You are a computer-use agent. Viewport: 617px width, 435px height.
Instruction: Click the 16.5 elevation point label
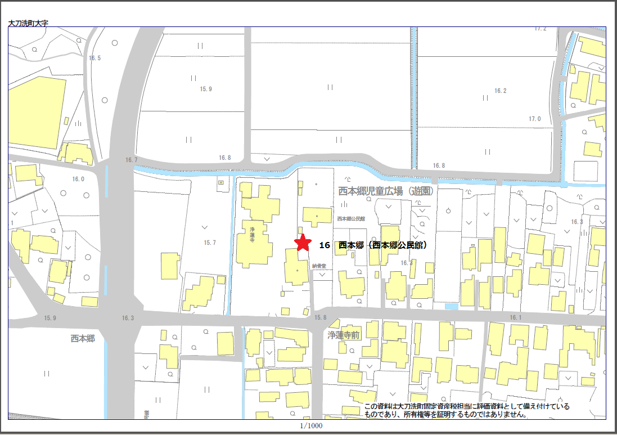pos(94,58)
